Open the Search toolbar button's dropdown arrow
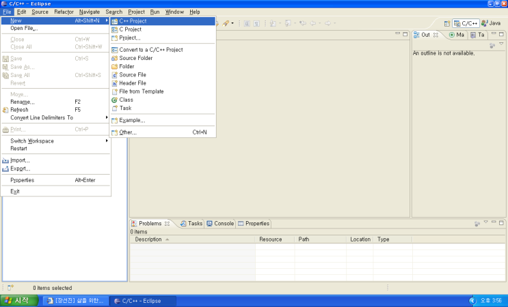The width and height of the screenshot is (508, 307). coord(232,23)
